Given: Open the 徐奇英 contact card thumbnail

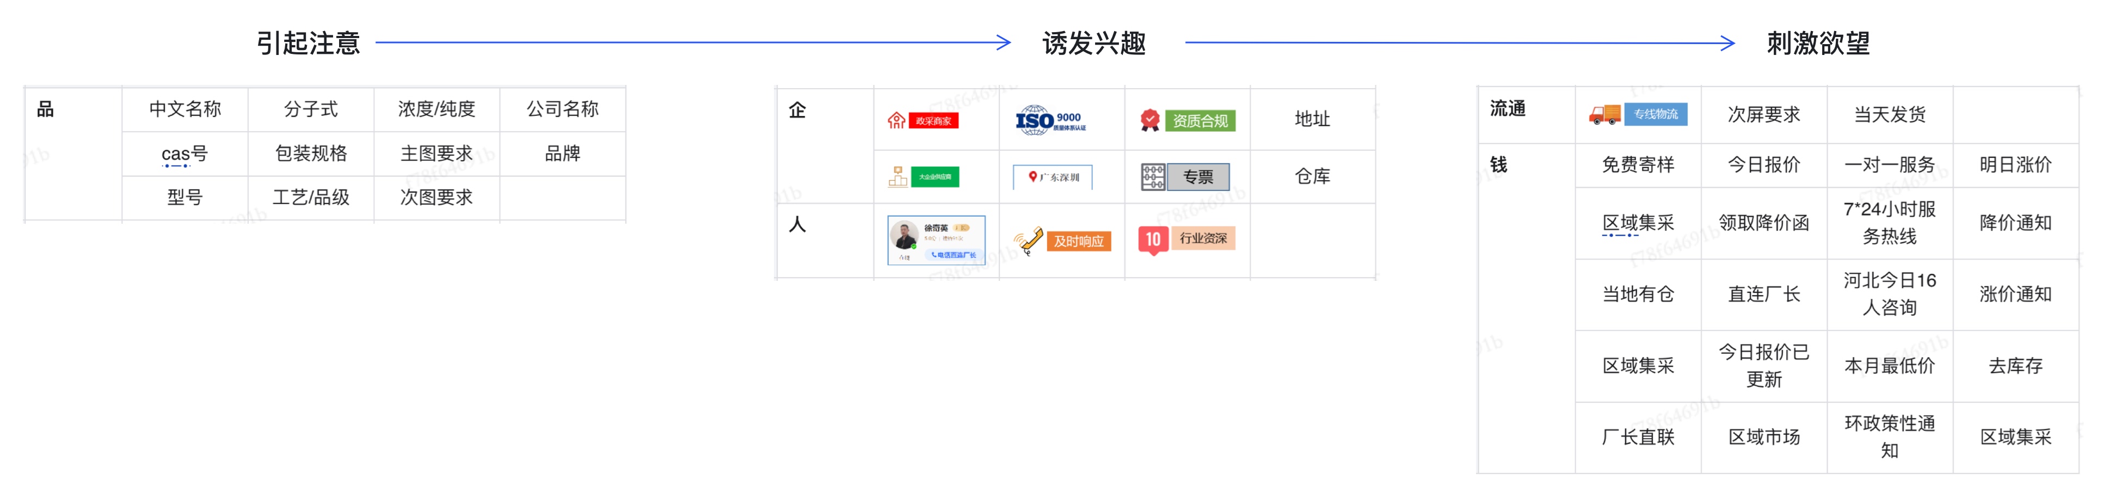Looking at the screenshot, I should click(936, 240).
